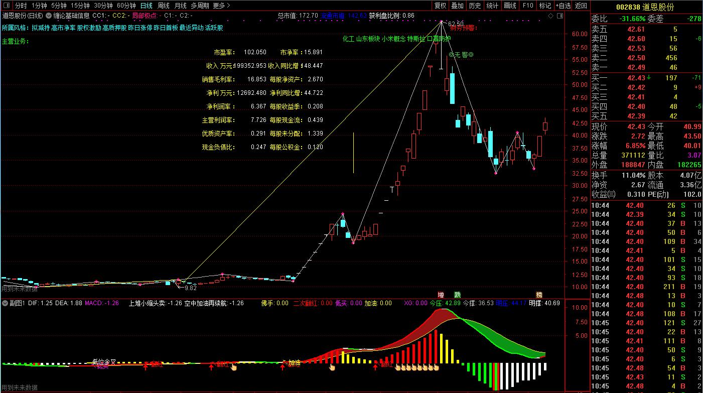Open the 统计 statistics button
Screen dimensions: 703x393
pyautogui.click(x=492, y=6)
